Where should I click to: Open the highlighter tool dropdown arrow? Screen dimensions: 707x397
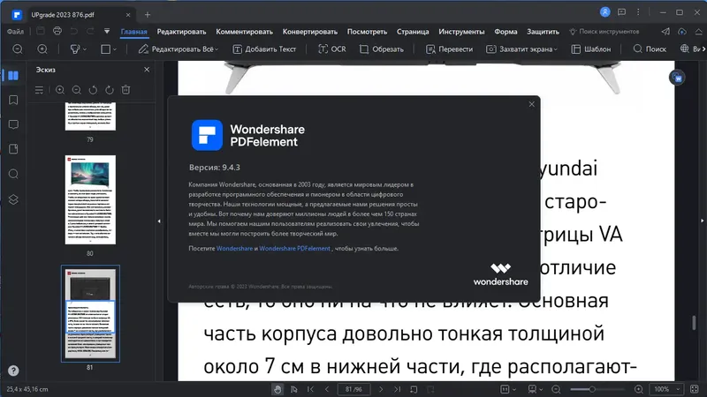pyautogui.click(x=84, y=49)
